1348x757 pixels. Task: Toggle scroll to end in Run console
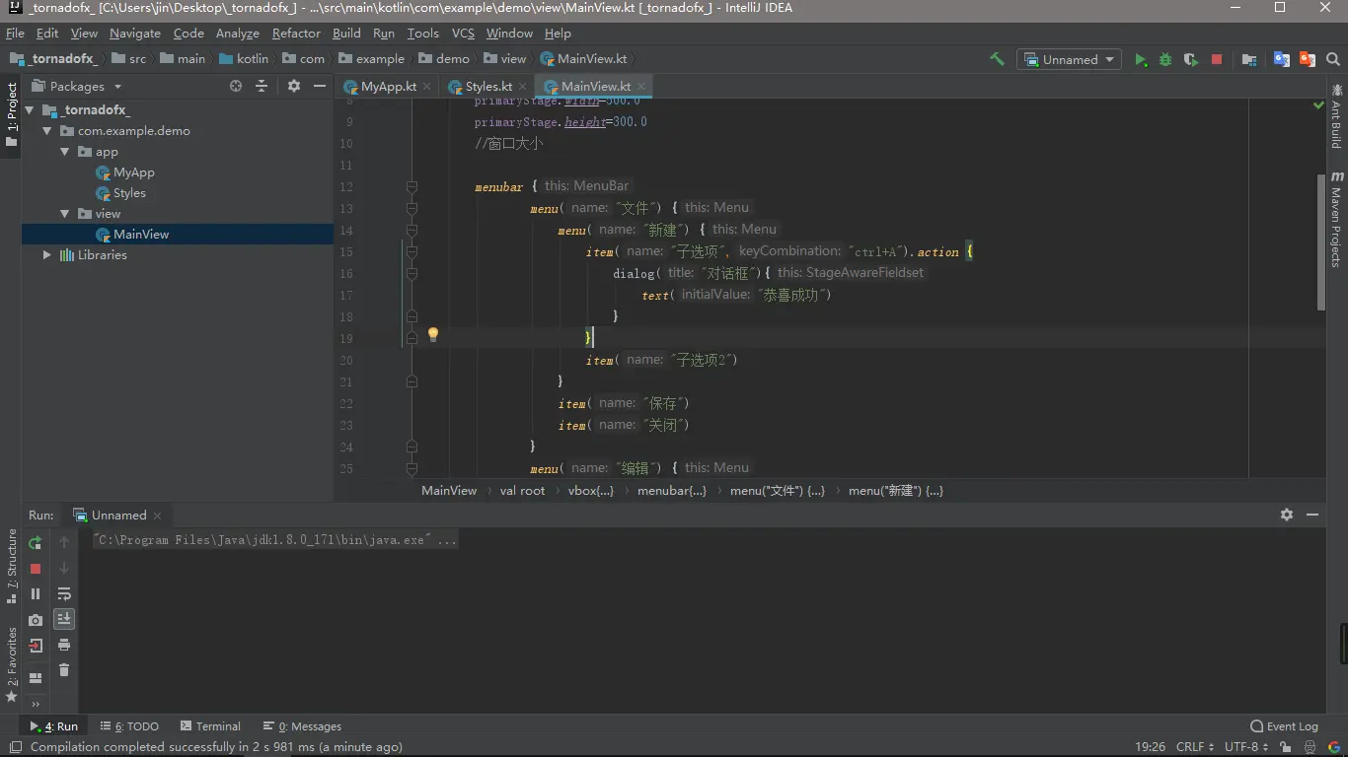(x=64, y=619)
